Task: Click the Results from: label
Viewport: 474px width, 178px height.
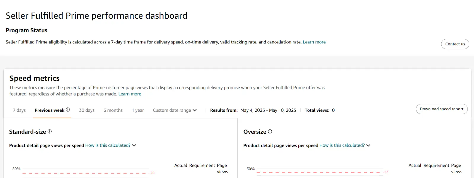Action: tap(224, 110)
